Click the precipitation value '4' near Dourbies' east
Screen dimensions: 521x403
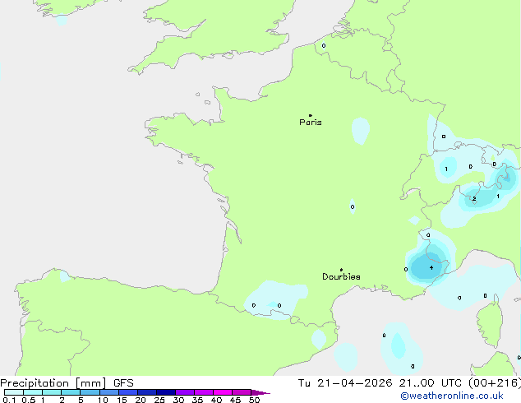[x=431, y=267]
